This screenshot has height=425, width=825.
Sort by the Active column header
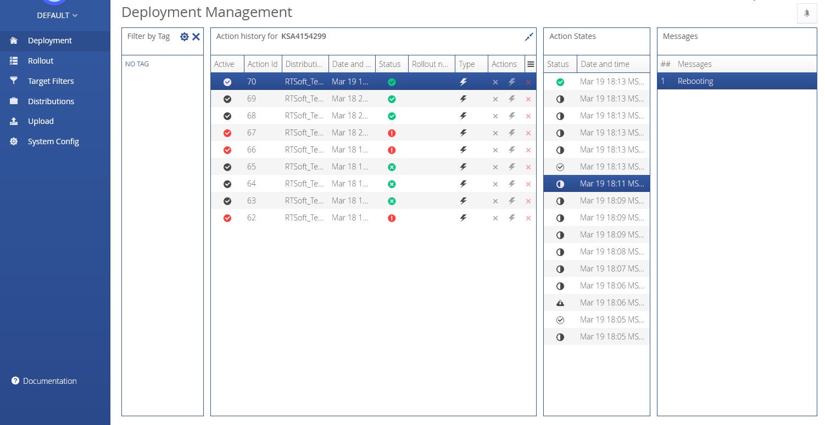(227, 64)
